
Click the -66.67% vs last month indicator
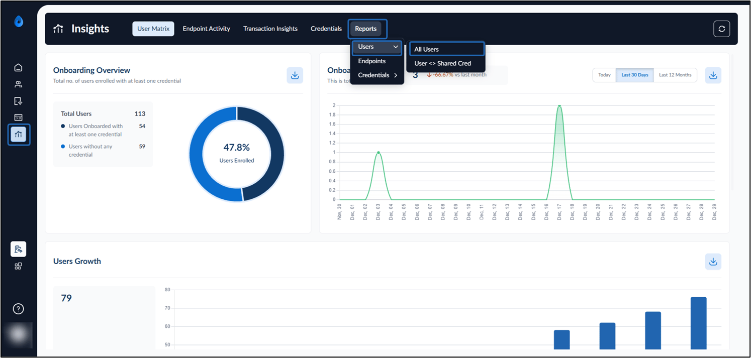click(x=456, y=75)
